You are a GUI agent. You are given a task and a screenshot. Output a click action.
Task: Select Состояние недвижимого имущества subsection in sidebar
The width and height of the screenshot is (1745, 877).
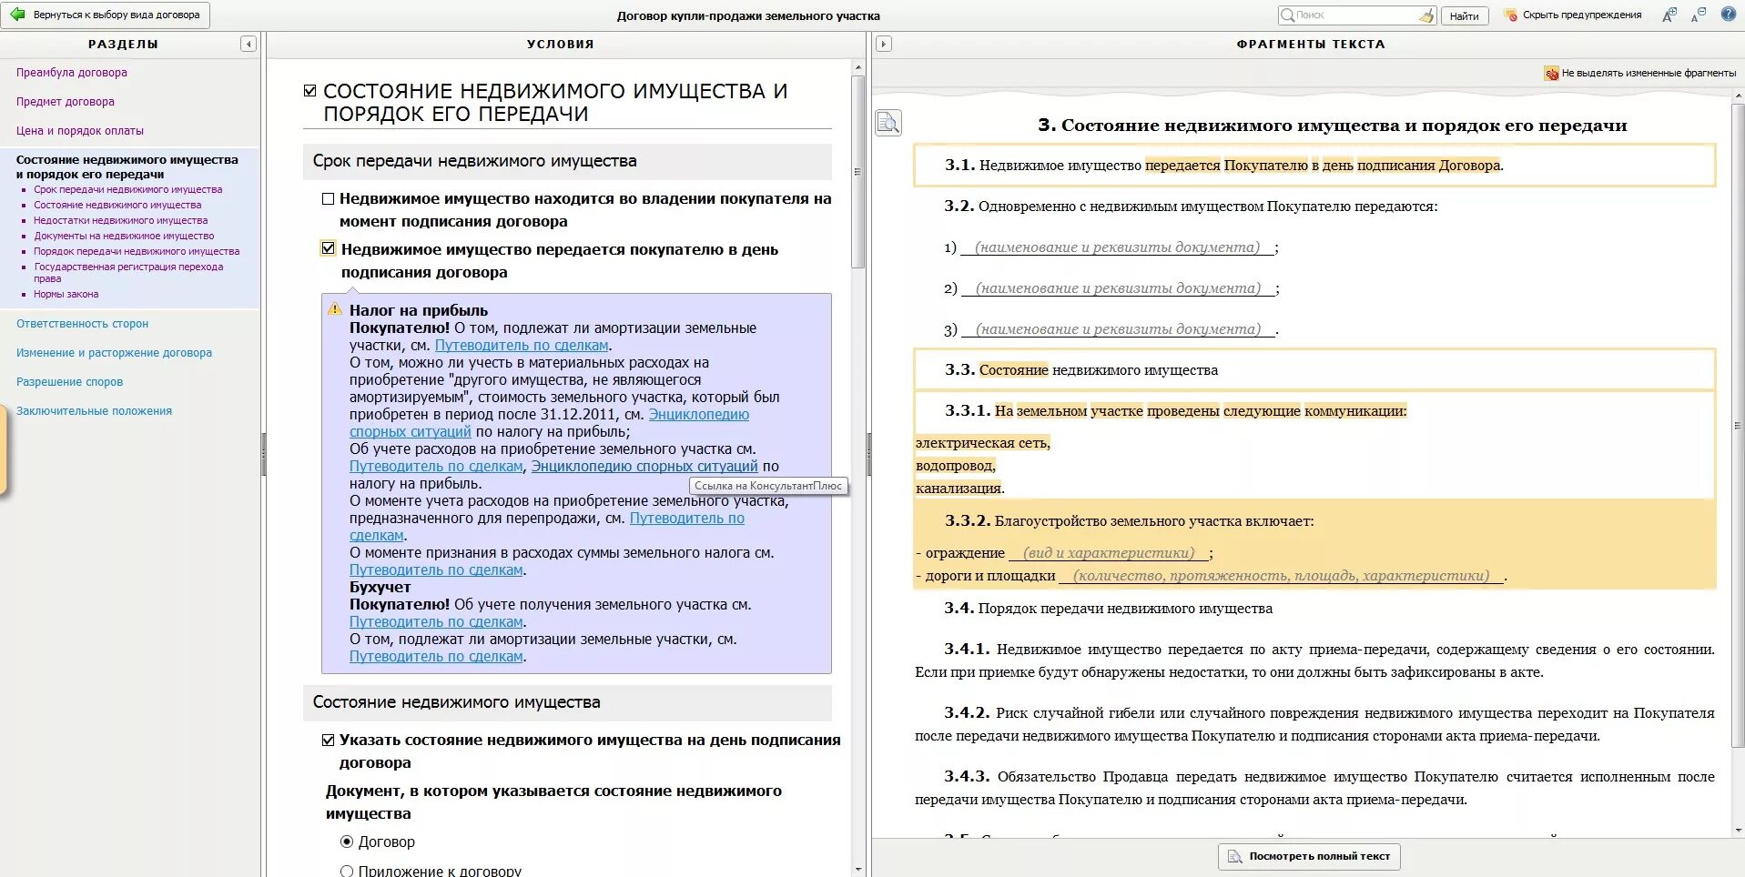pyautogui.click(x=117, y=205)
